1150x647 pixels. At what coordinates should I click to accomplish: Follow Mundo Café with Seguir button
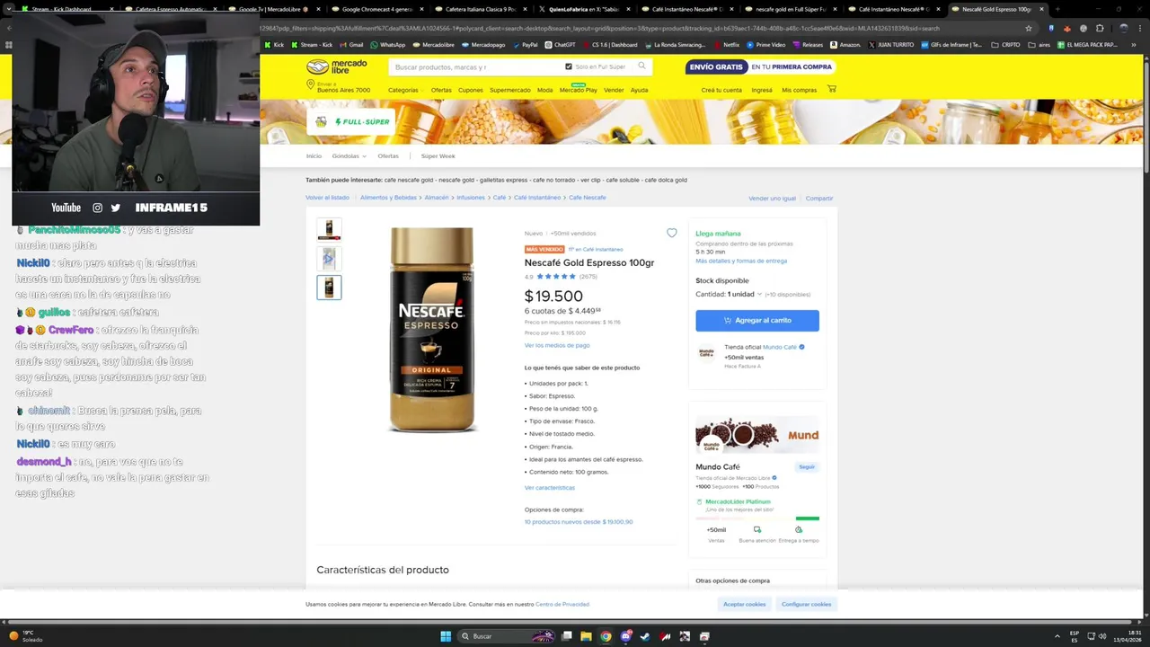click(807, 466)
